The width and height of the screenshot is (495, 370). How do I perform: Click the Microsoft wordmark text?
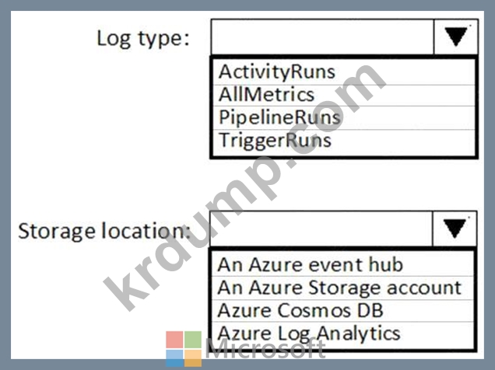(265, 348)
